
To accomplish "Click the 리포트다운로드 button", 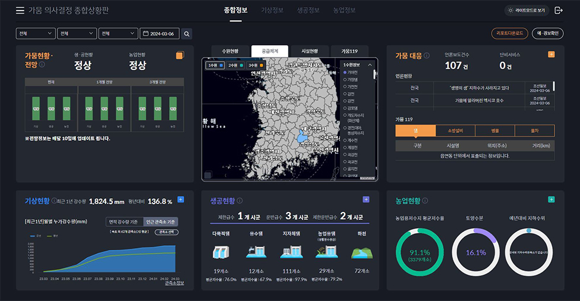I will pyautogui.click(x=509, y=33).
